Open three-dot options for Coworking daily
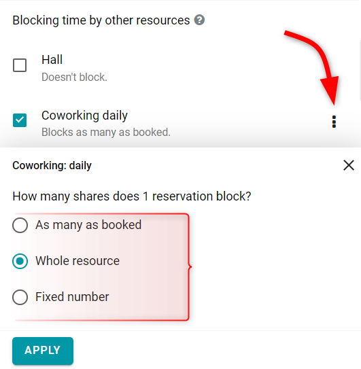 tap(334, 122)
